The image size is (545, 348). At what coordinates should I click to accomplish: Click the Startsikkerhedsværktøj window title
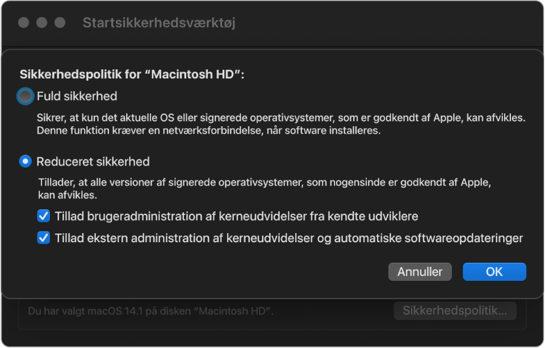pyautogui.click(x=159, y=23)
